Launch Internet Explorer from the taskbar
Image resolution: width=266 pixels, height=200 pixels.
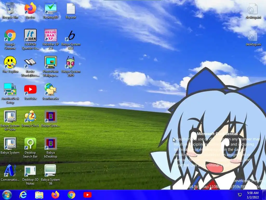click(23, 195)
